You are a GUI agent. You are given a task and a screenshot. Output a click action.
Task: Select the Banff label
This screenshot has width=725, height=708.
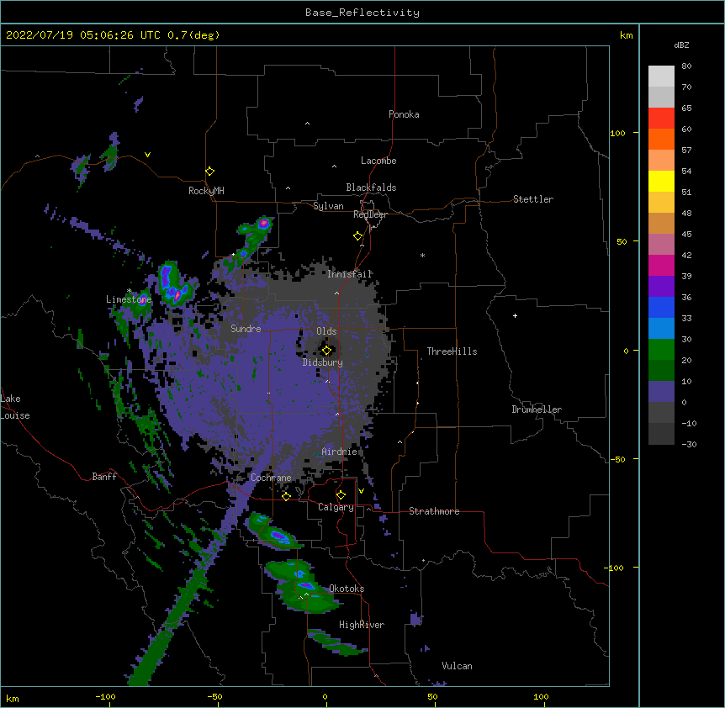coord(104,477)
